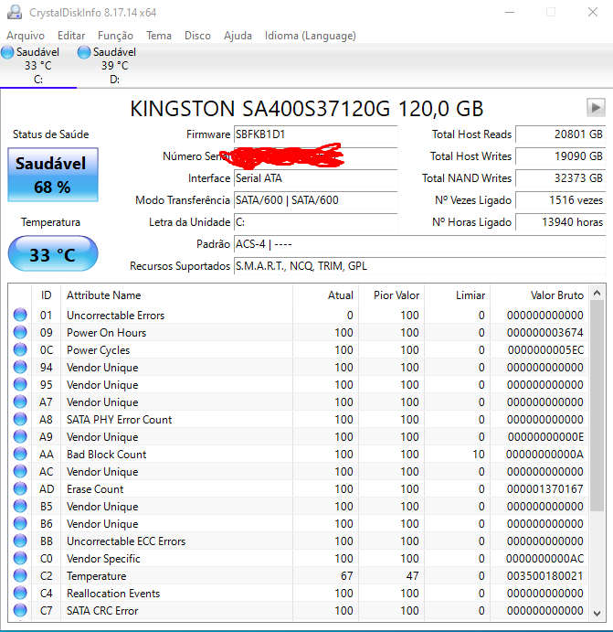
Task: Click the KINGSTON SA400S37120G disk title
Action: [x=306, y=109]
